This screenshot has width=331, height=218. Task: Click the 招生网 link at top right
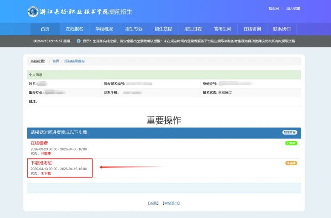pyautogui.click(x=273, y=8)
